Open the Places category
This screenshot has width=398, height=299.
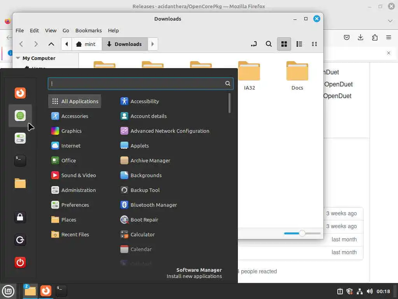click(x=63, y=220)
